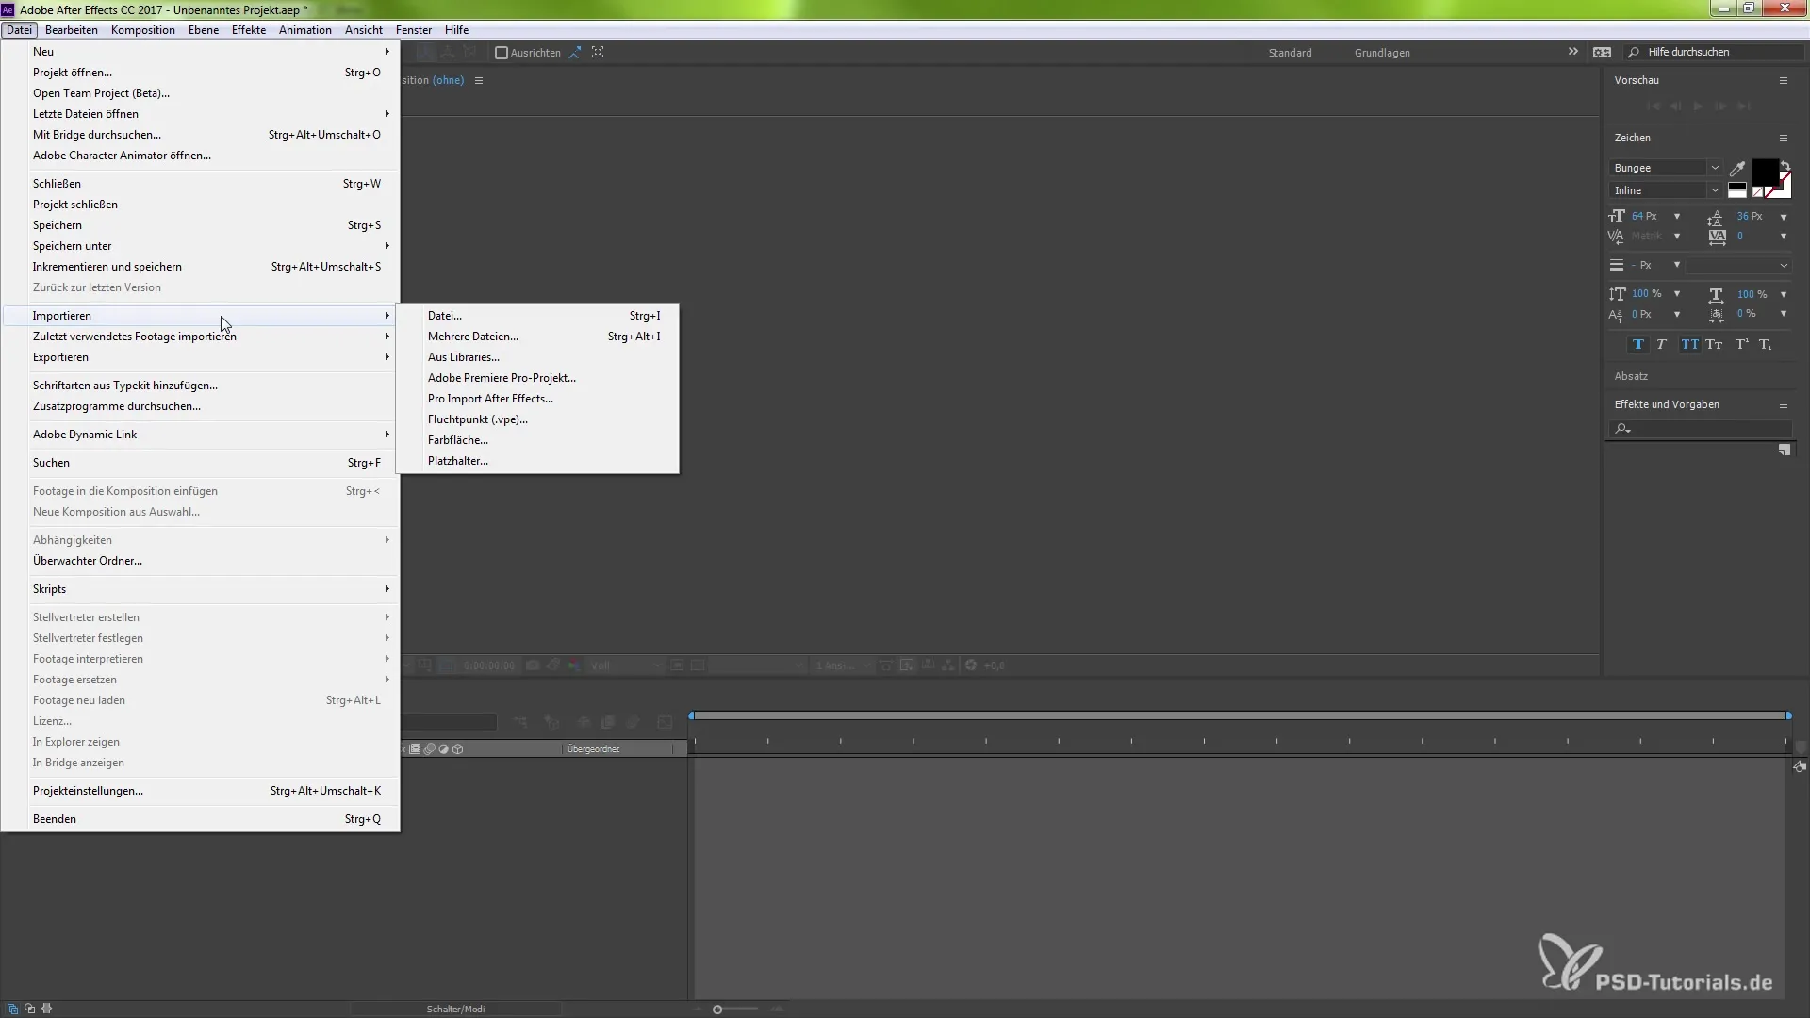Open the Komposition menu
The height and width of the screenshot is (1018, 1810).
[x=142, y=30]
